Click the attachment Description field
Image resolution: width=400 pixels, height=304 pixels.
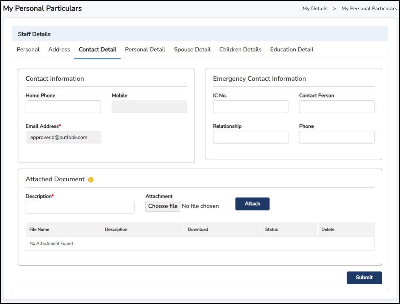(x=80, y=207)
